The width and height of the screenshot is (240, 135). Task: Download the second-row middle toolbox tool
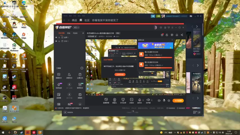point(69,86)
